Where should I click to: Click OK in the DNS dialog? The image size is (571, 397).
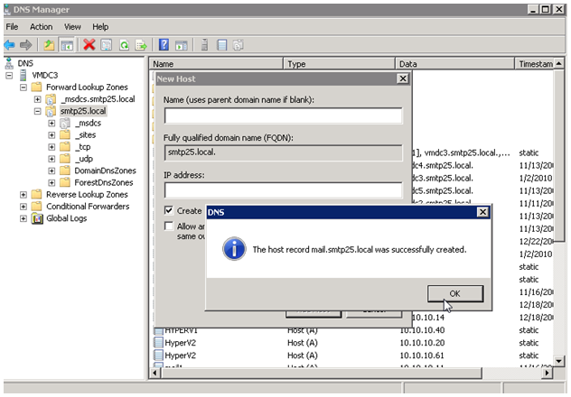tap(455, 293)
